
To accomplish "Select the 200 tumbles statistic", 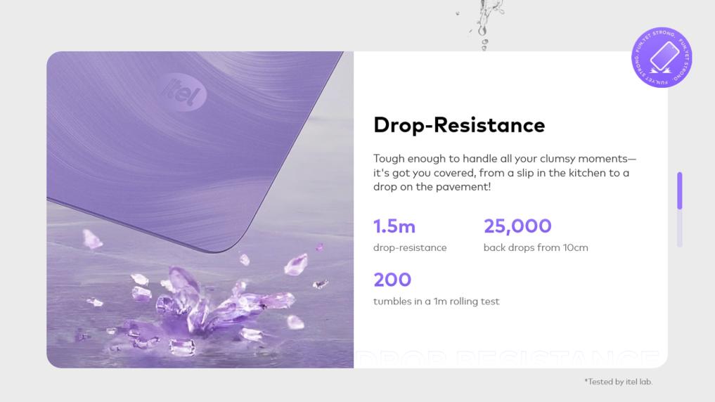I will point(392,280).
